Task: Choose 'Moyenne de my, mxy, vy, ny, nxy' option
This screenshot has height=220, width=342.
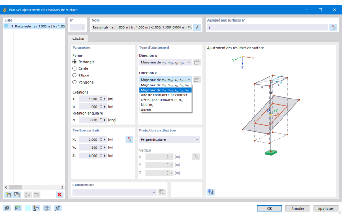Action: point(166,85)
